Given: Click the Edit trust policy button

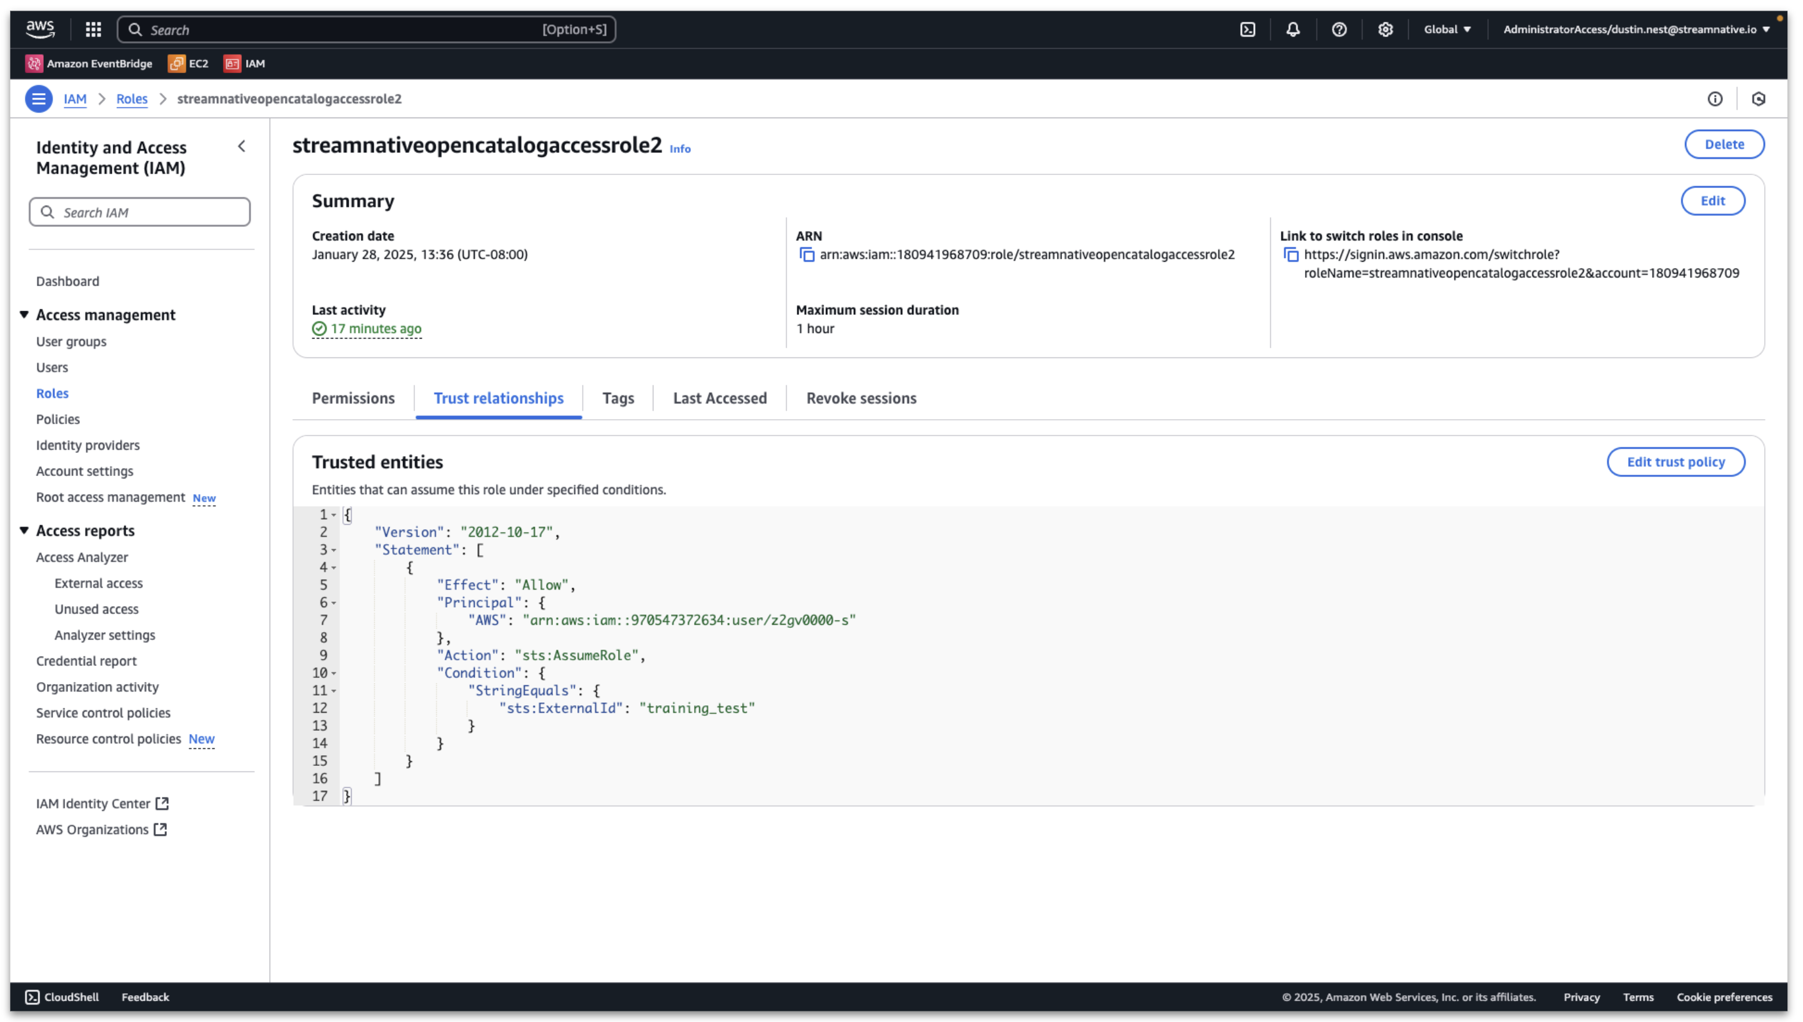Looking at the screenshot, I should 1676,461.
